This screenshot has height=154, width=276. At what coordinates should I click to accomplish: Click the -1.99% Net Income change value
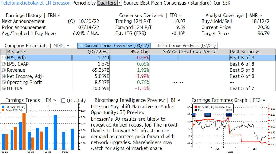tap(142, 76)
